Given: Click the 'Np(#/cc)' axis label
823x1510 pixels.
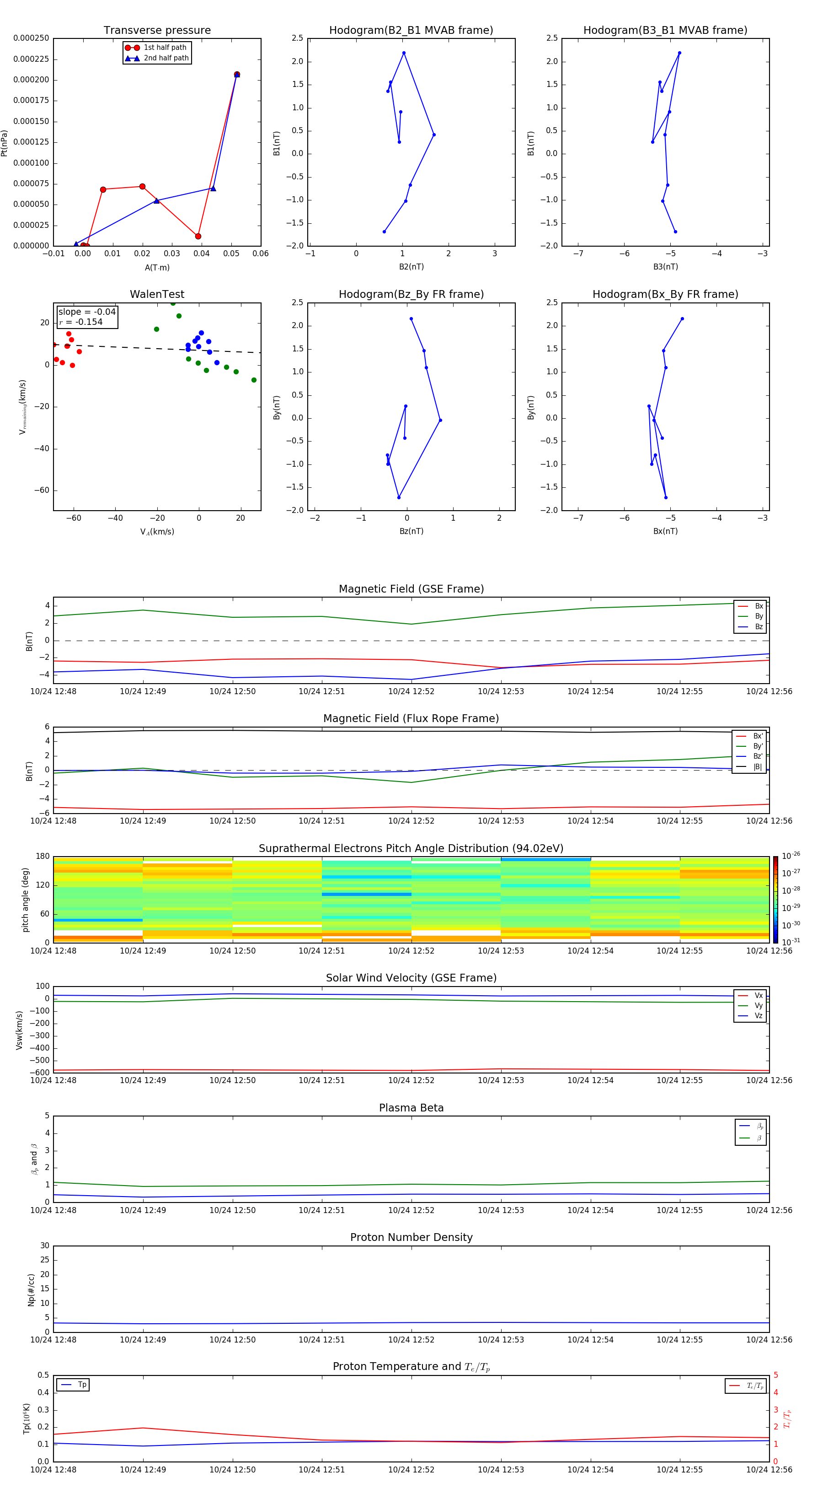Looking at the screenshot, I should [31, 1289].
